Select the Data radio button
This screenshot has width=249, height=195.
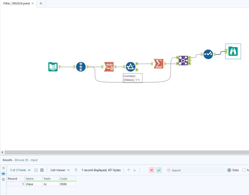click(x=229, y=170)
